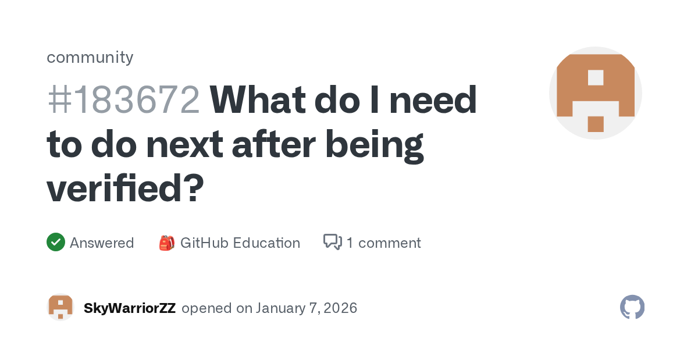
Task: Click the red backpack emoji icon
Action: point(166,243)
